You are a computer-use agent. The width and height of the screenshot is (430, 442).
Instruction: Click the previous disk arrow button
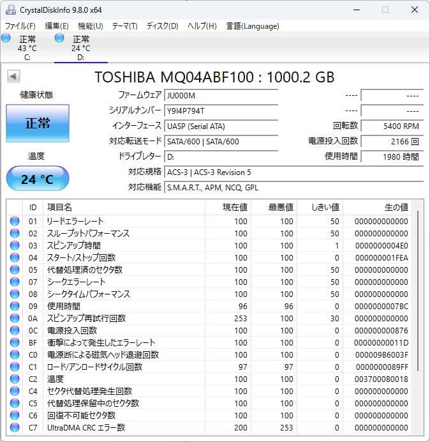[13, 76]
